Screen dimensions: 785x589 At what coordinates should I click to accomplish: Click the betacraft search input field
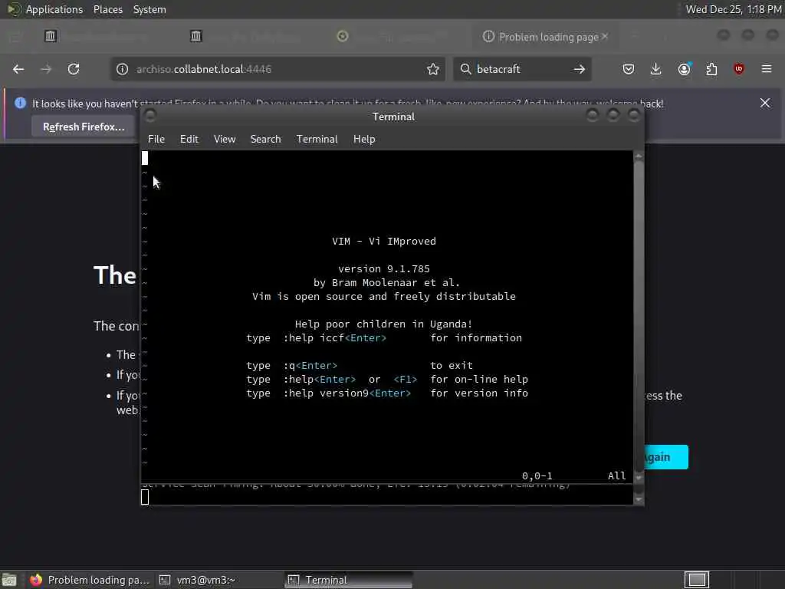[521, 69]
